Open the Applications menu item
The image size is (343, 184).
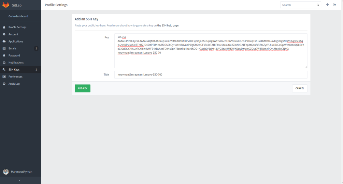(x=16, y=41)
